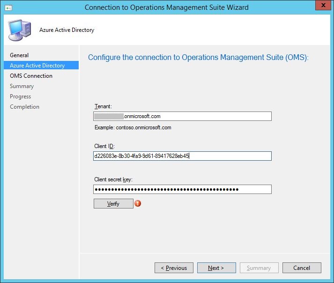Click the 'Client secret key:' label
Image resolution: width=334 pixels, height=283 pixels.
coord(113,179)
